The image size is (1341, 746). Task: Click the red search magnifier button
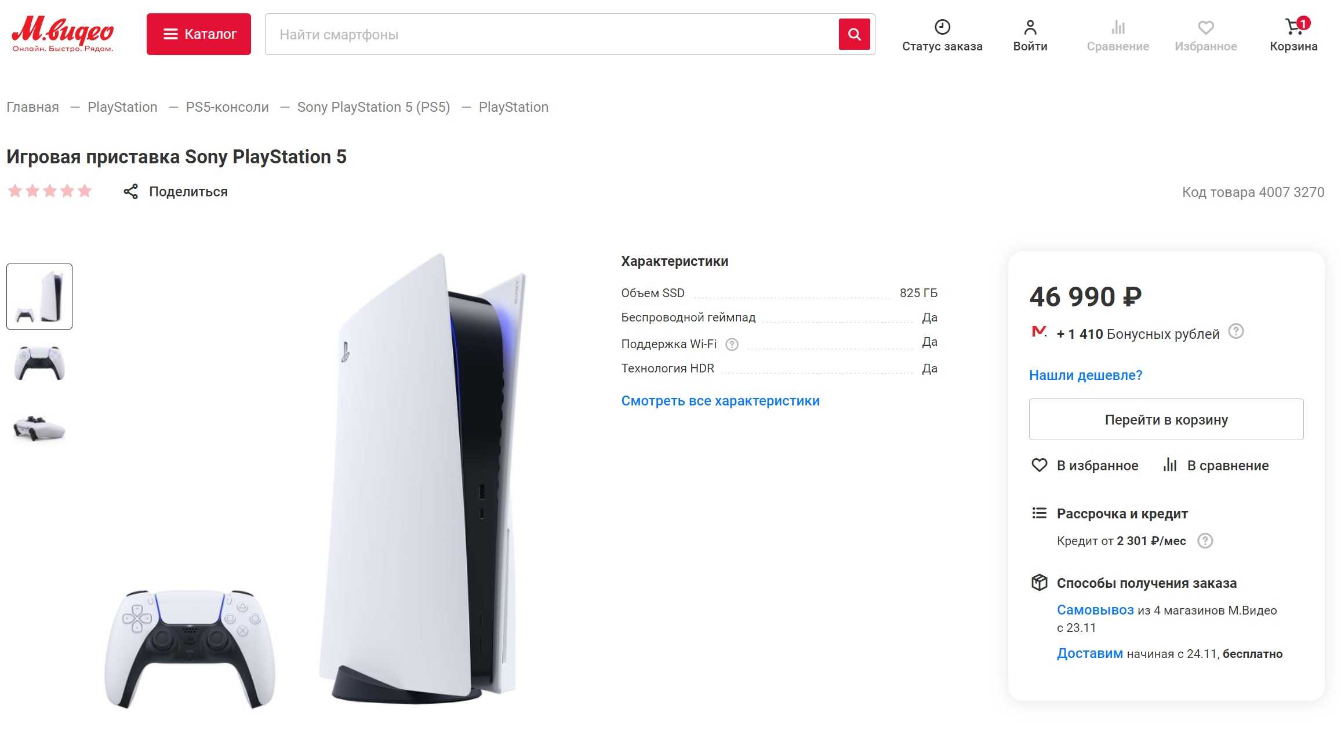point(854,34)
